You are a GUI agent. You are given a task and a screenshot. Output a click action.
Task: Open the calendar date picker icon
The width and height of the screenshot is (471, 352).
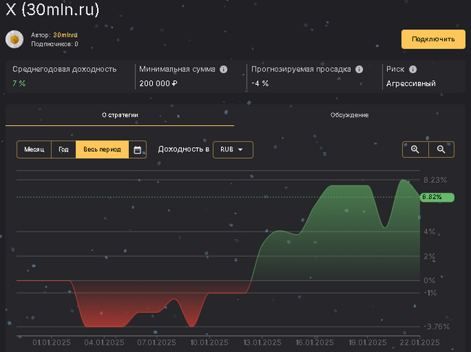pyautogui.click(x=137, y=150)
